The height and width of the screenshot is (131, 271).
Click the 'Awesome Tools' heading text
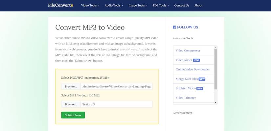[183, 38]
